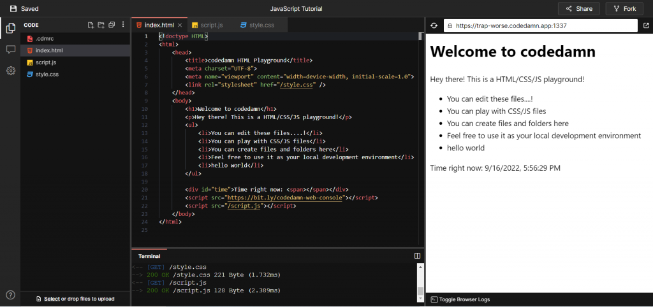Click the JavaScript Tutorial title

(x=296, y=9)
